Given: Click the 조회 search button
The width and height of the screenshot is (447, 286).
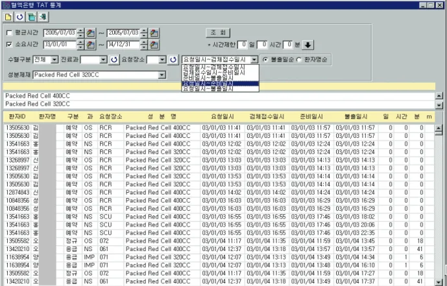Looking at the screenshot, I should (218, 33).
